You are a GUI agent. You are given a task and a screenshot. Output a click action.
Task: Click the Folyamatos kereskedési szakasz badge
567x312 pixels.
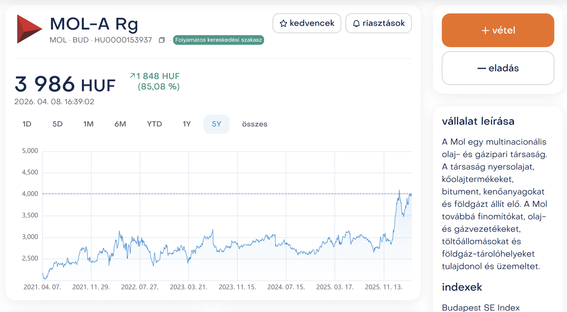(219, 40)
